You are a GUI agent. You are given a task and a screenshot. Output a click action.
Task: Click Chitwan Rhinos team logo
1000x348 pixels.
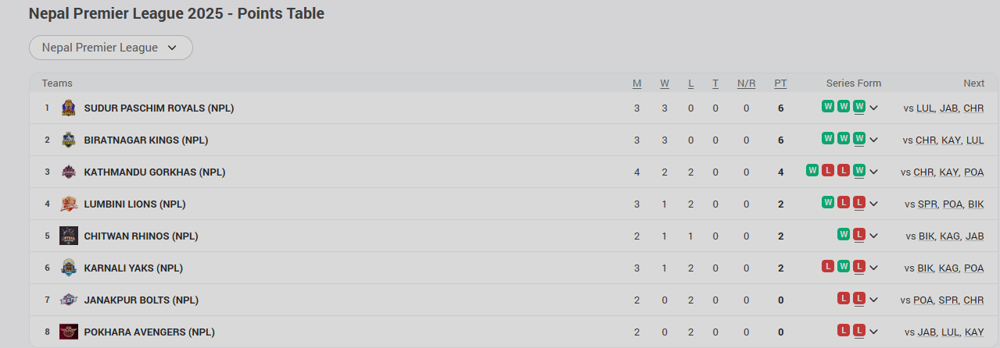pyautogui.click(x=69, y=236)
